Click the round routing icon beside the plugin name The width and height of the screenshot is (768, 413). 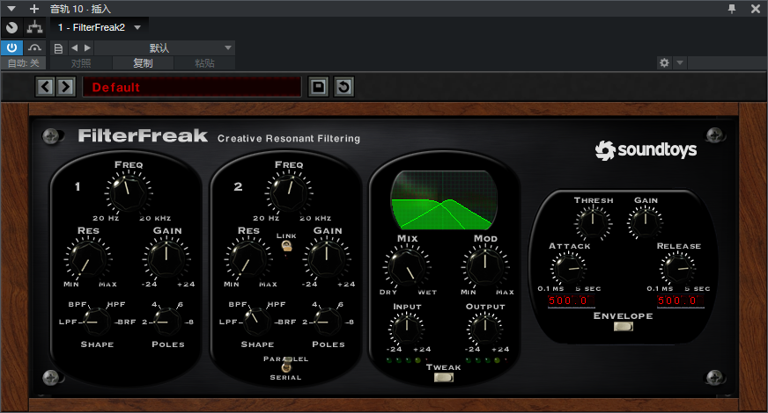click(x=11, y=28)
